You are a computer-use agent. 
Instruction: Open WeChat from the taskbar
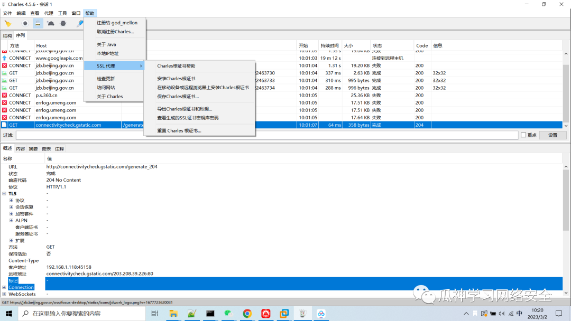[228, 314]
